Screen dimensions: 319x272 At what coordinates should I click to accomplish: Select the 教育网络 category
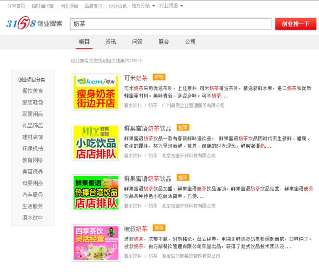pyautogui.click(x=32, y=160)
